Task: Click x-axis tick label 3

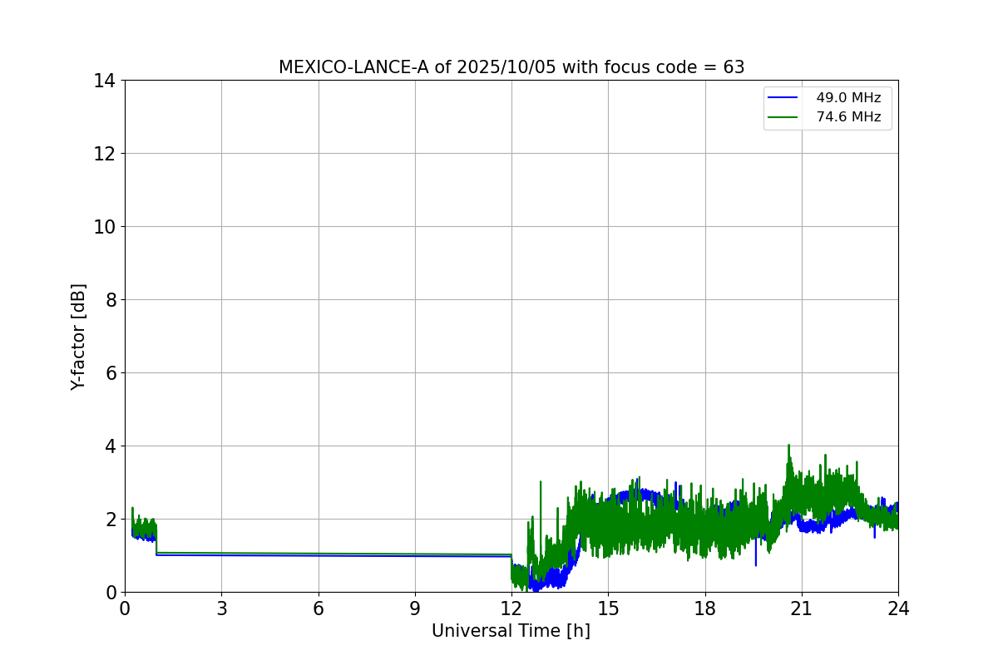Action: click(x=221, y=608)
